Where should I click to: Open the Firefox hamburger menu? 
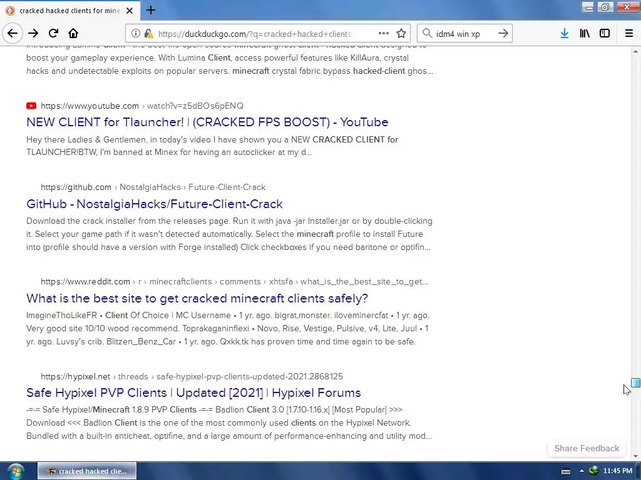[629, 34]
